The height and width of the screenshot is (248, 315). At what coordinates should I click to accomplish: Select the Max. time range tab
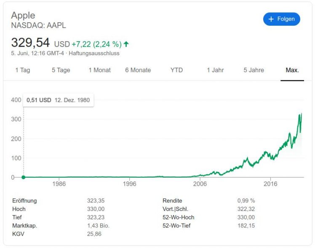pos(292,70)
